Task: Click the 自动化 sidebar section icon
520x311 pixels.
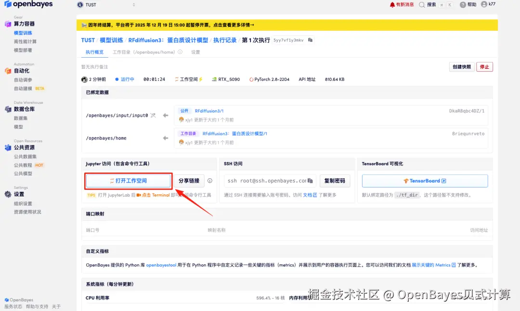Action: point(8,71)
